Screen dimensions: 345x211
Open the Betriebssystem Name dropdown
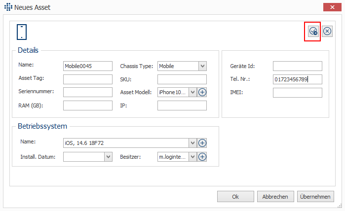click(x=192, y=143)
